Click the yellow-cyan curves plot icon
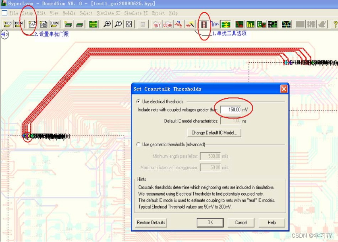Image resolution: width=338 pixels, height=242 pixels. [286, 24]
